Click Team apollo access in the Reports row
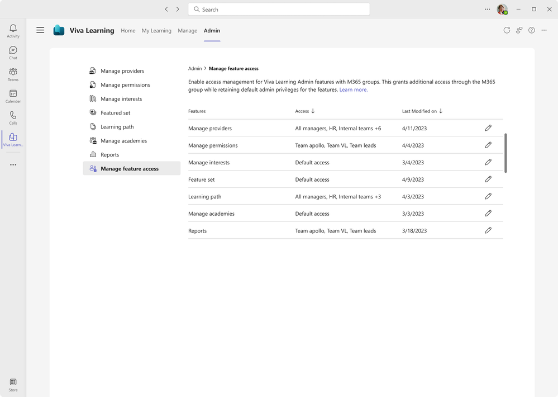The height and width of the screenshot is (397, 558). point(336,231)
